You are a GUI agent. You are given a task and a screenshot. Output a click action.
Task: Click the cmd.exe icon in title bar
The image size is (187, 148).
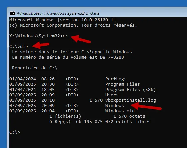[x=13, y=13]
